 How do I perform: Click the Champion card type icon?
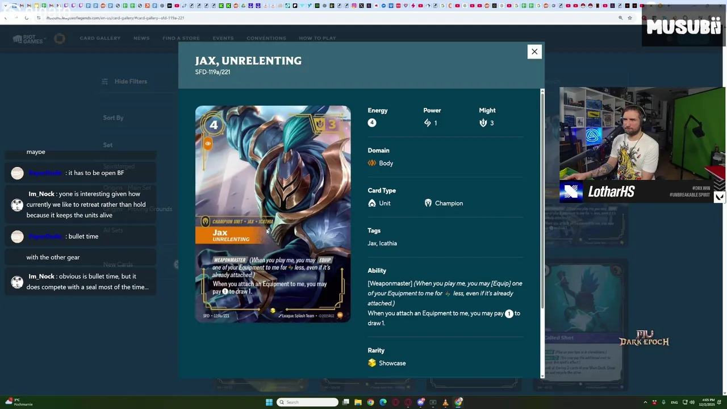click(428, 203)
